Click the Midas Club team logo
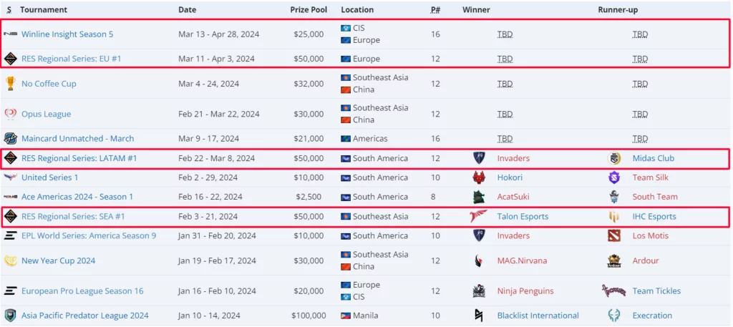 point(614,158)
